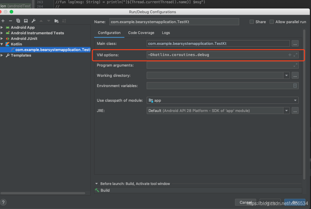The height and width of the screenshot is (209, 311).
Task: Click the vertical scrollbar of configuration panel
Action: tap(304, 104)
